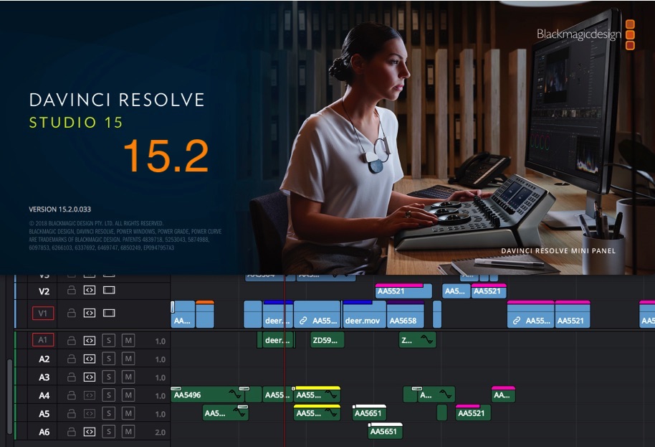Click the A6 channel value 2.0
Screen dimensions: 655x447
(161, 433)
